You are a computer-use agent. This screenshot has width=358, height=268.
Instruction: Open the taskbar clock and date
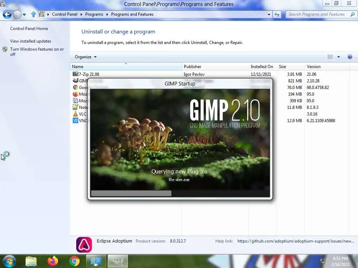tap(340, 261)
